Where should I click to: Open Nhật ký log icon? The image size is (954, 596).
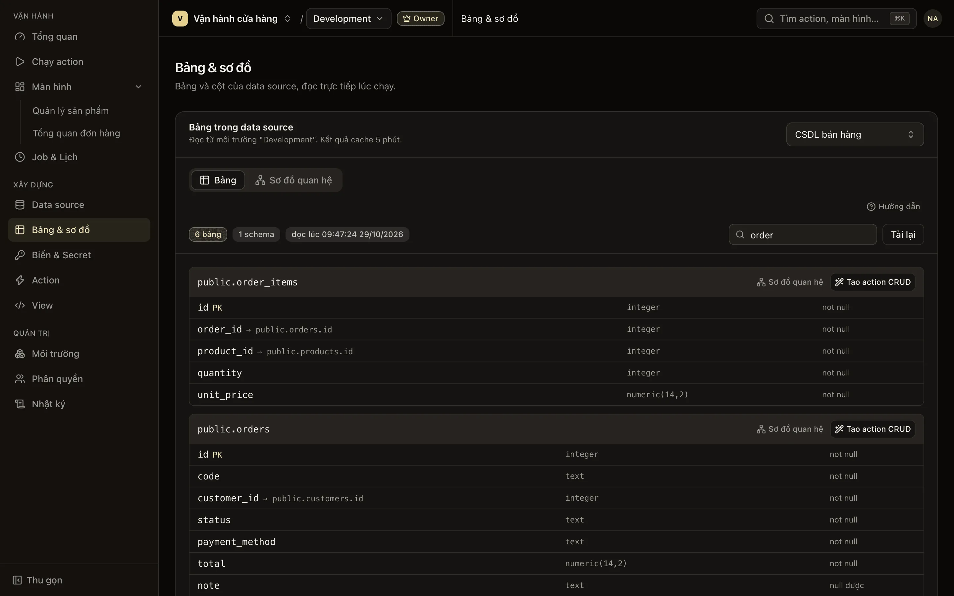coord(20,404)
